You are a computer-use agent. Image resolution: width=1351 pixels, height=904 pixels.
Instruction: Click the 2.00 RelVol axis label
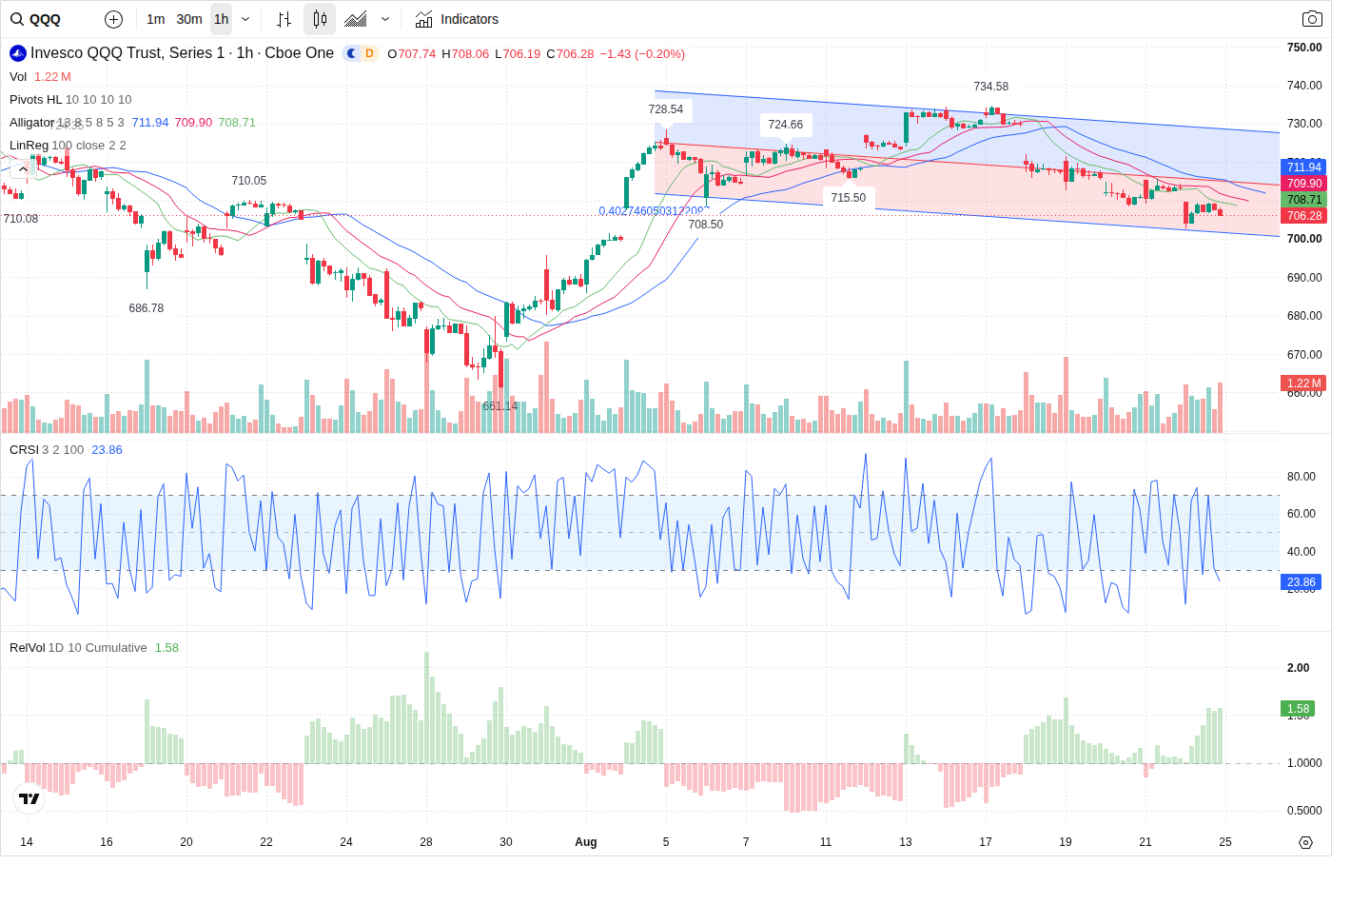1298,668
